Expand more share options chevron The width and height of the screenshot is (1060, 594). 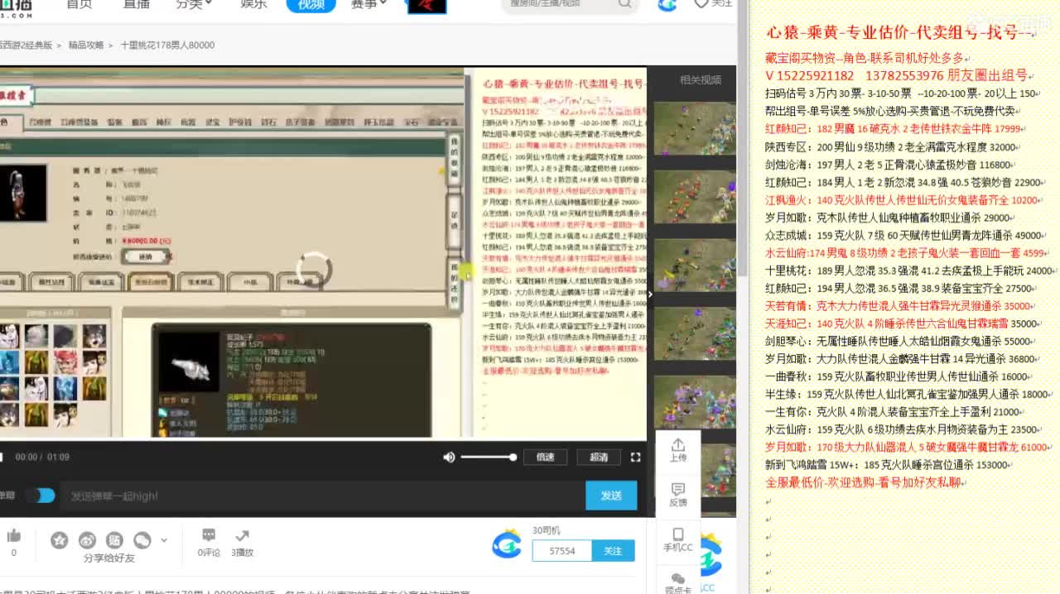pyautogui.click(x=164, y=540)
